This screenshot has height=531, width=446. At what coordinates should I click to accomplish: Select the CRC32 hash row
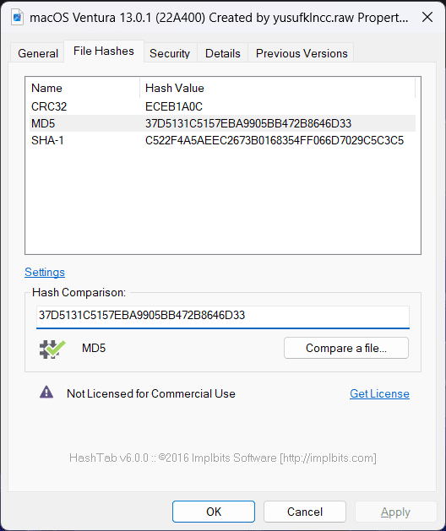point(222,106)
